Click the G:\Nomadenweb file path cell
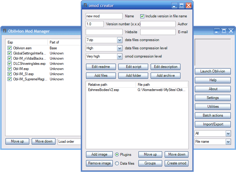The height and width of the screenshot is (172, 236). (161, 90)
